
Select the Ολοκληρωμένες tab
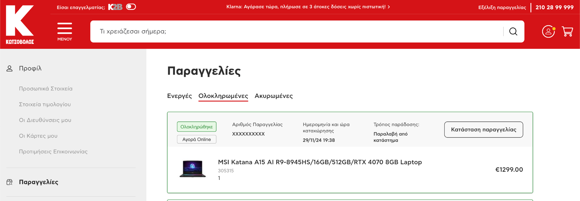[x=223, y=96]
